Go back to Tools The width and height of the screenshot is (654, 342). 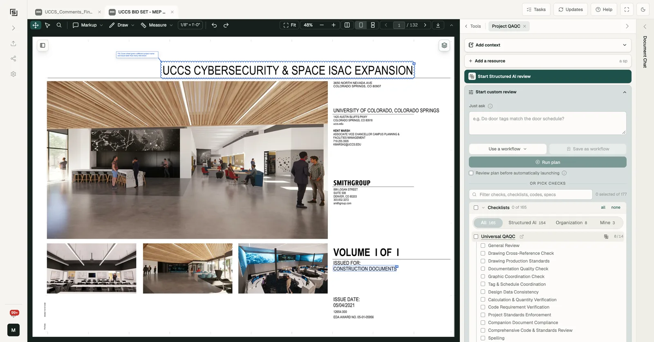[x=473, y=26]
